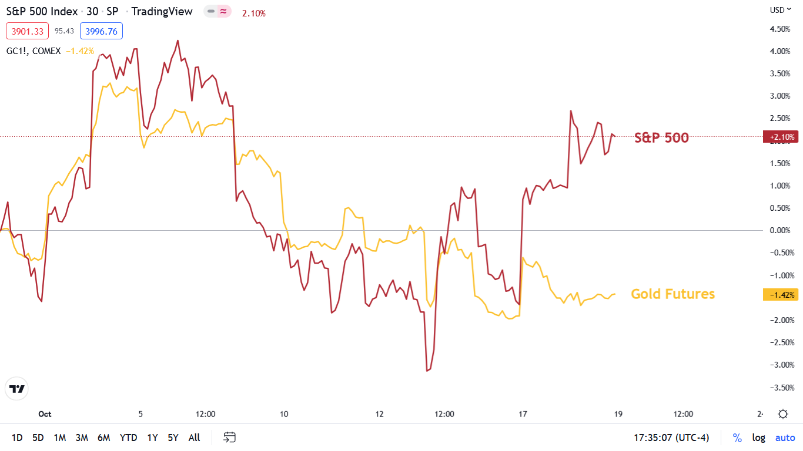This screenshot has height=451, width=803.
Task: Click the blue 3996.76 buy price button
Action: (x=101, y=31)
